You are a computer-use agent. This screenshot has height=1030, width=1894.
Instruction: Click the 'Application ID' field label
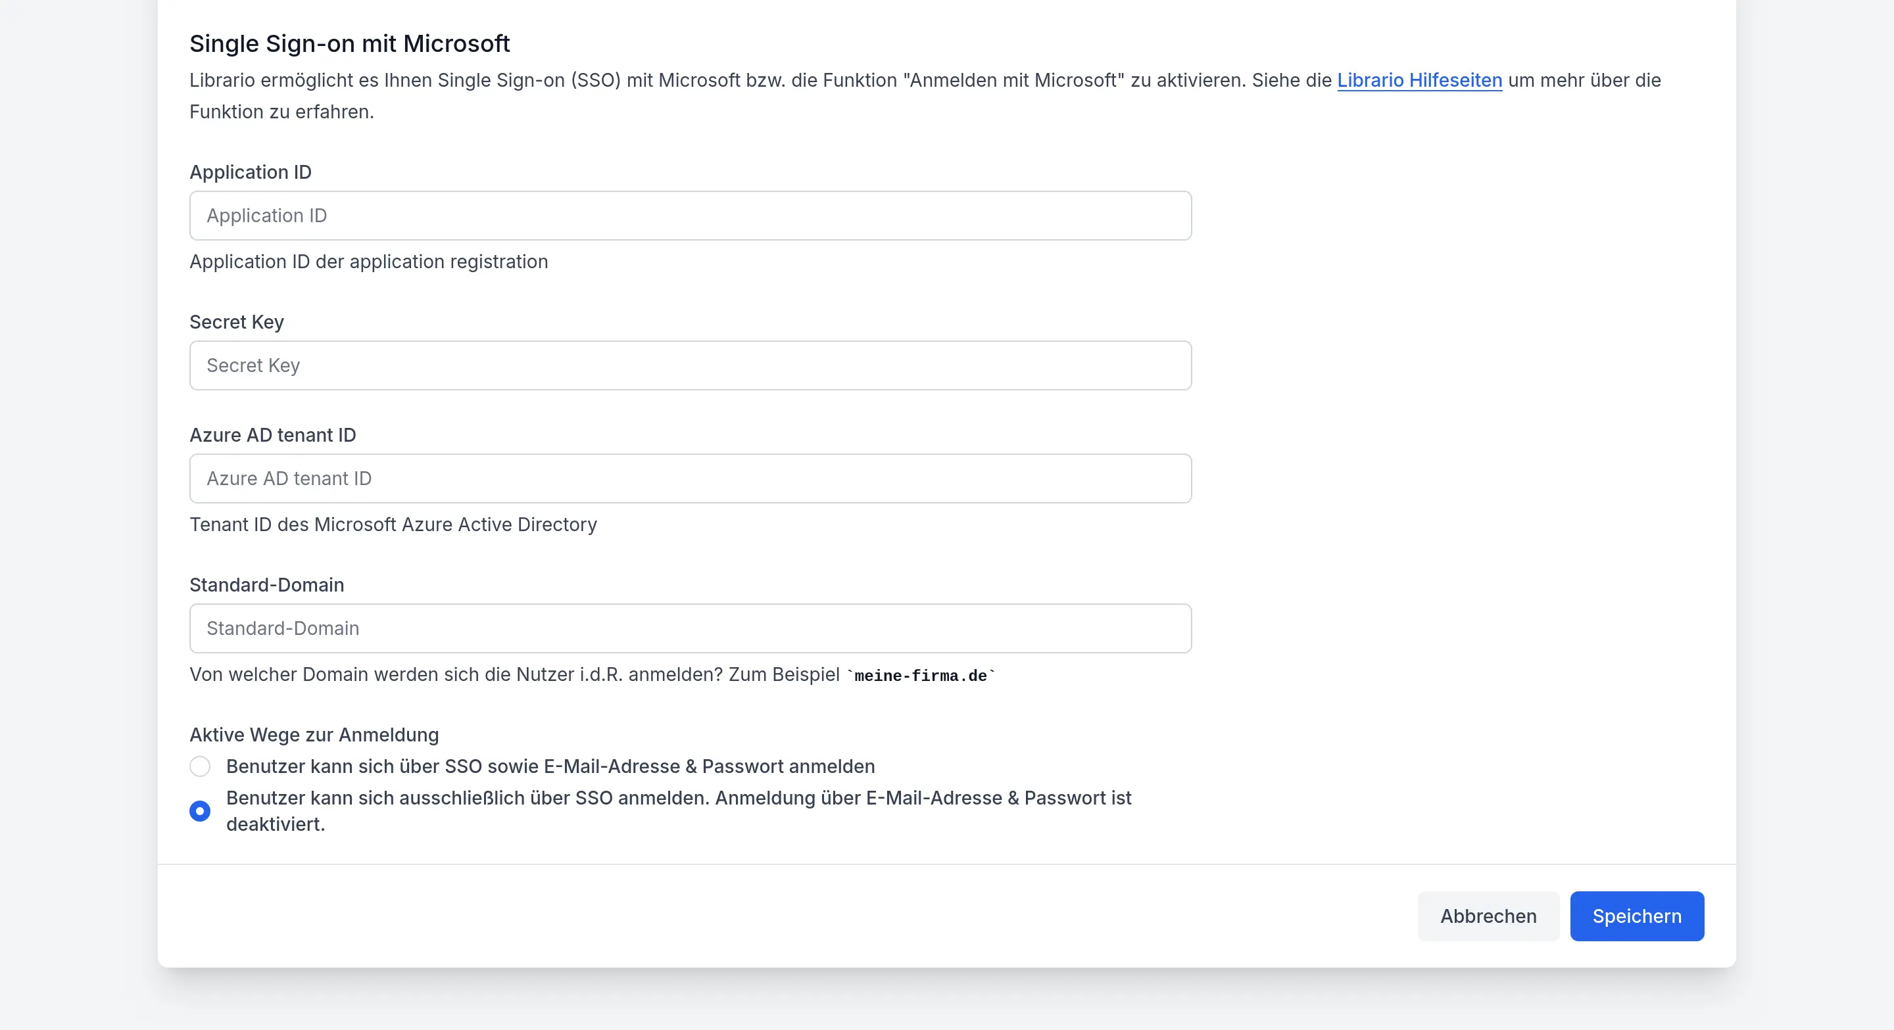pos(251,172)
